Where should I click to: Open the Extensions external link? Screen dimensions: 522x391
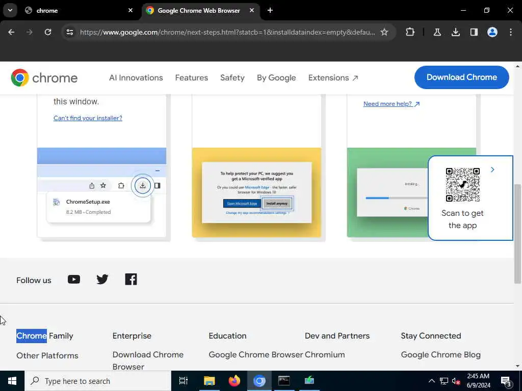[333, 78]
